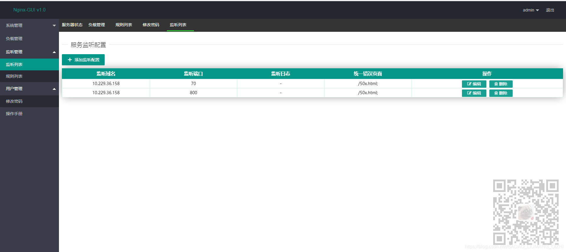566x252 pixels.
Task: Click the 监听端口 column header
Action: tap(193, 74)
